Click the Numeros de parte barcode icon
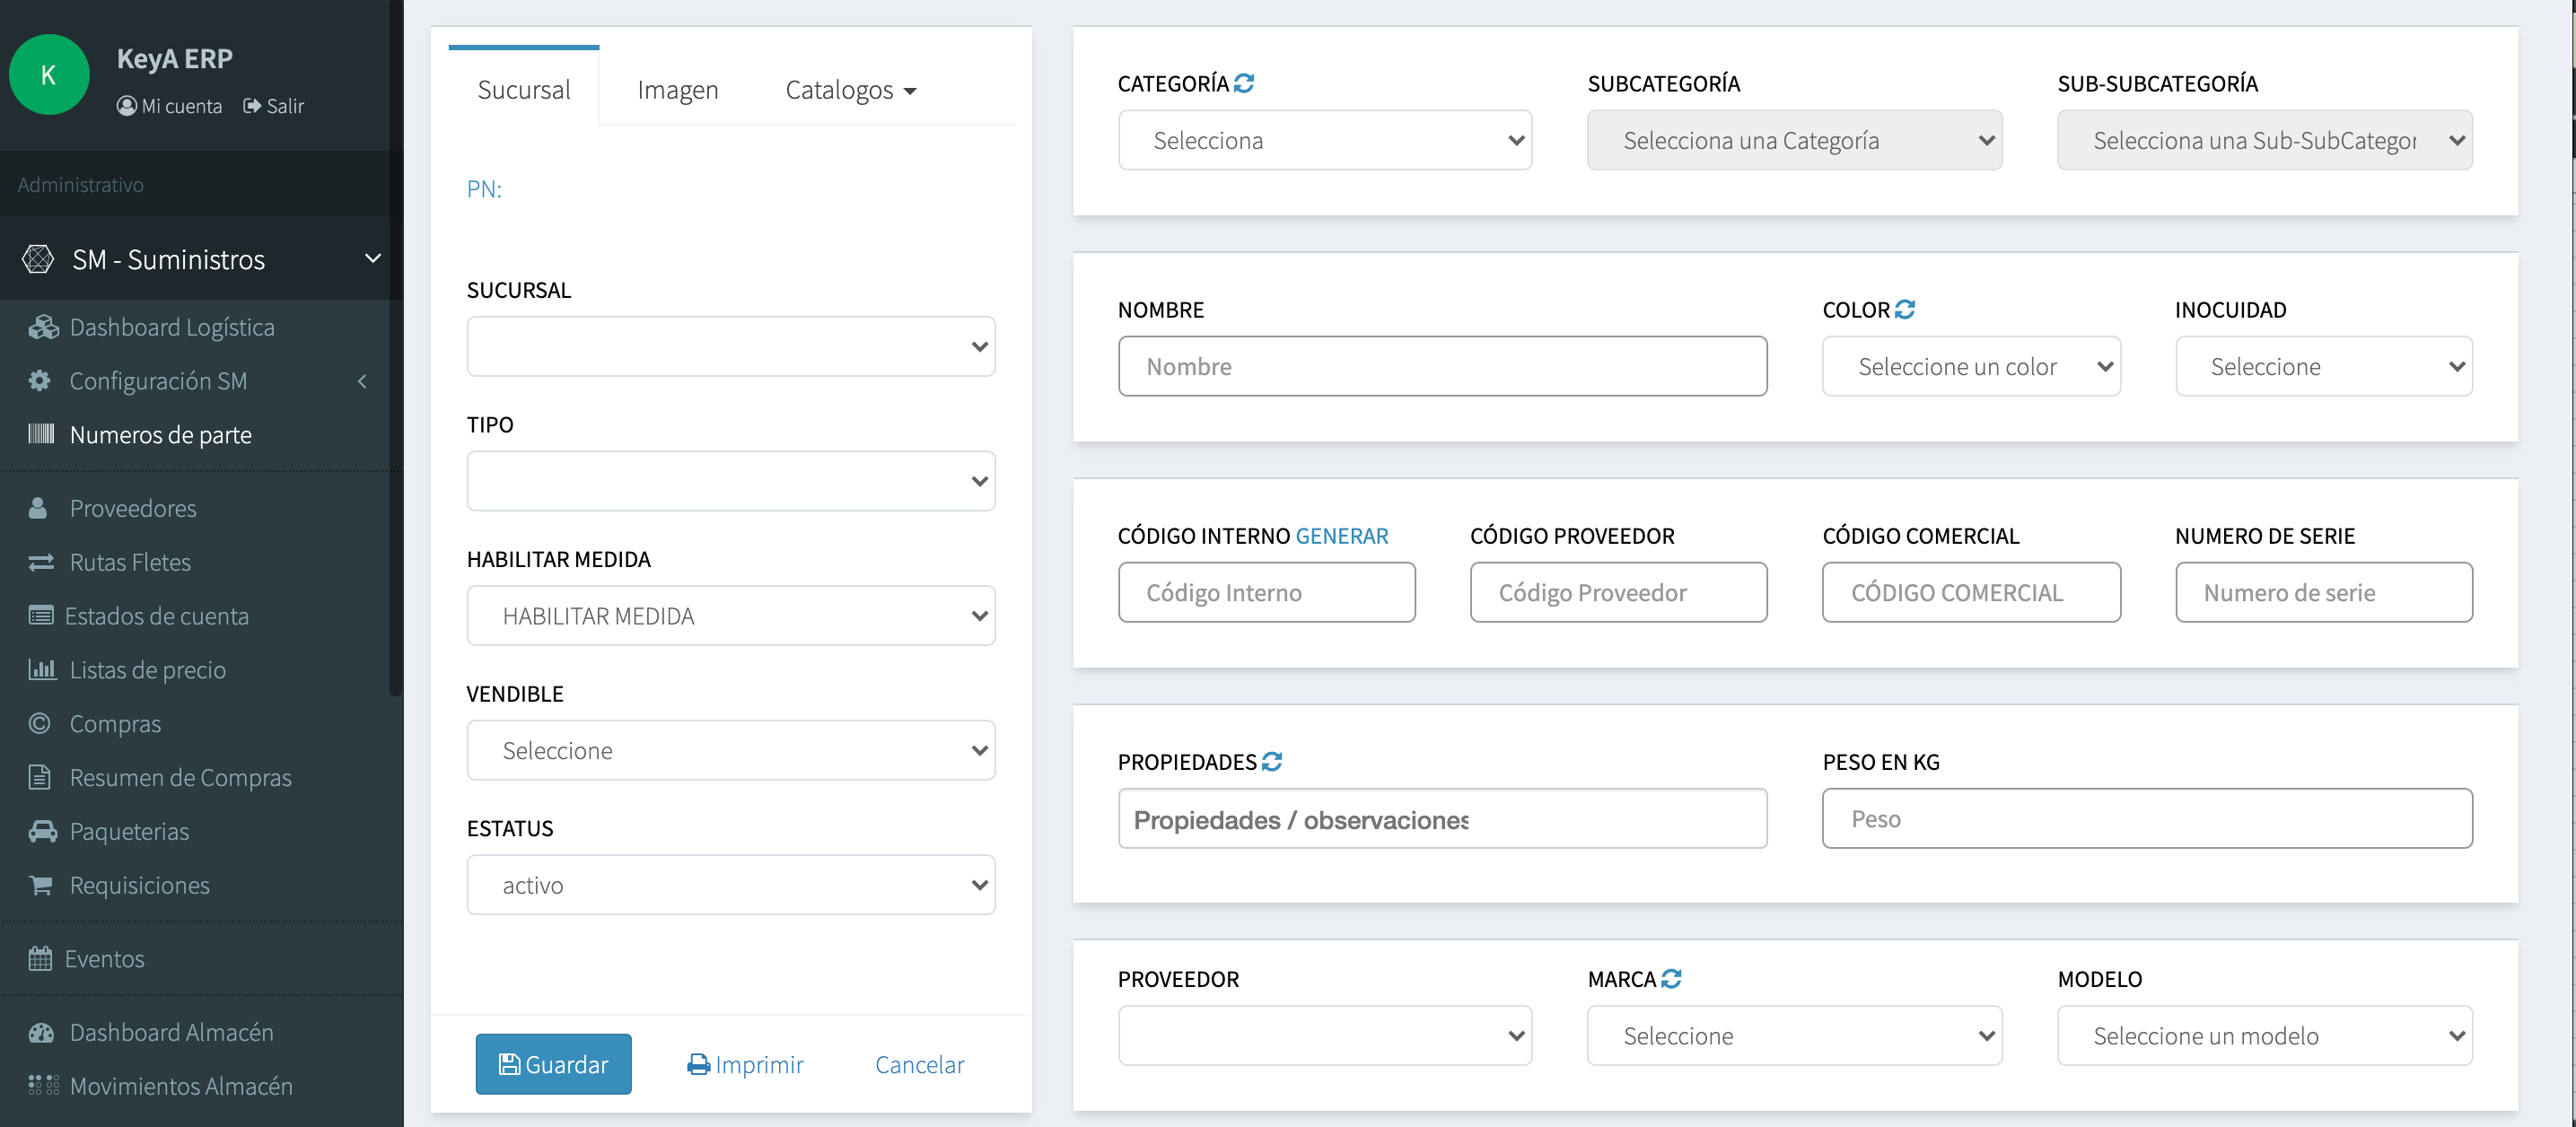The image size is (2576, 1127). coord(41,434)
